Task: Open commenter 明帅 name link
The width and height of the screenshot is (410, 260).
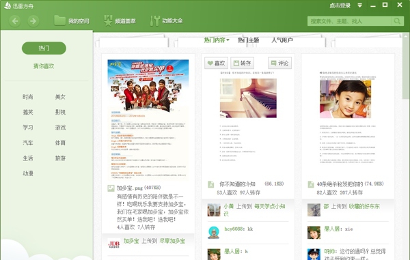Action: tap(329, 251)
